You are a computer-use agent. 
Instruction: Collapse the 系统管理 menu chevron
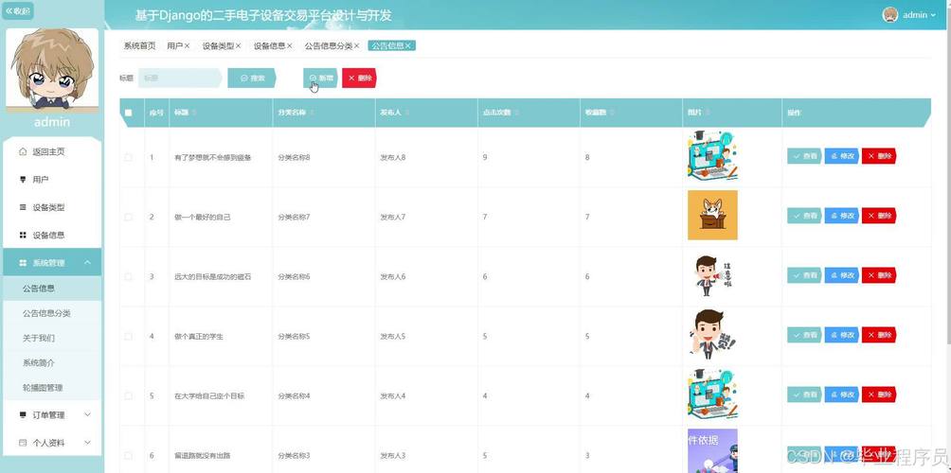click(87, 262)
